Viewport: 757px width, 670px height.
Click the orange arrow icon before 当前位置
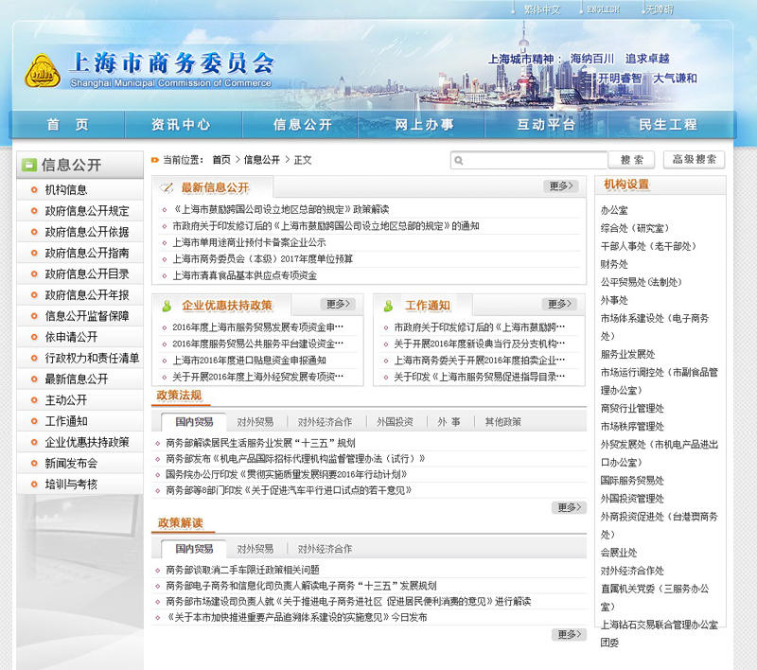(x=155, y=160)
